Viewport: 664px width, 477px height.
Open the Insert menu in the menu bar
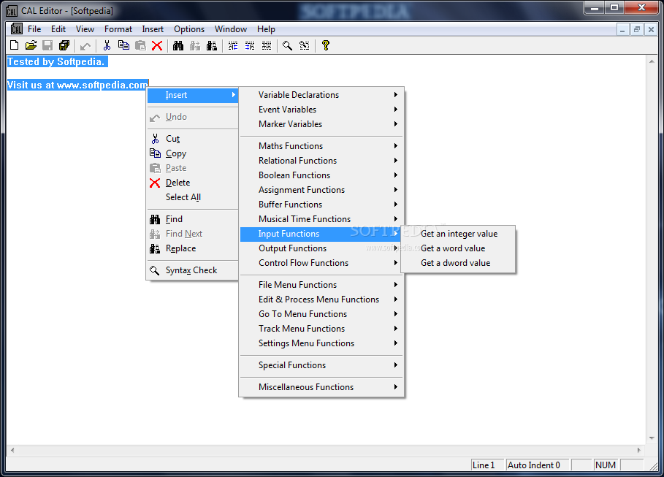(153, 29)
